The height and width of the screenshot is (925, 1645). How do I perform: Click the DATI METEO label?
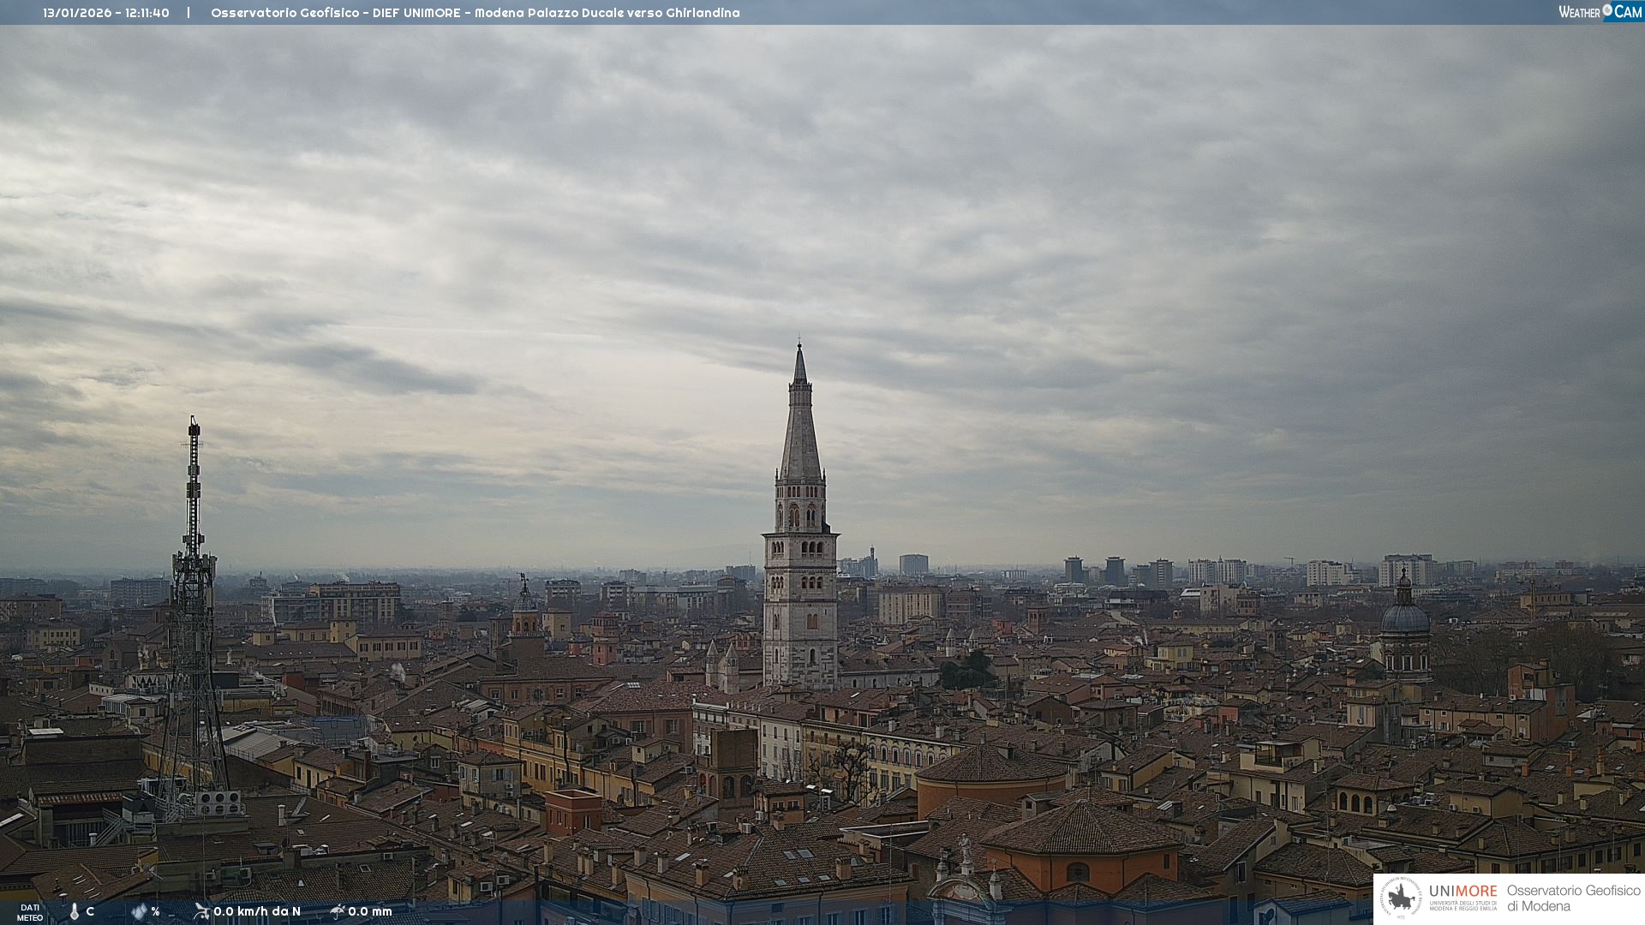[x=30, y=912]
